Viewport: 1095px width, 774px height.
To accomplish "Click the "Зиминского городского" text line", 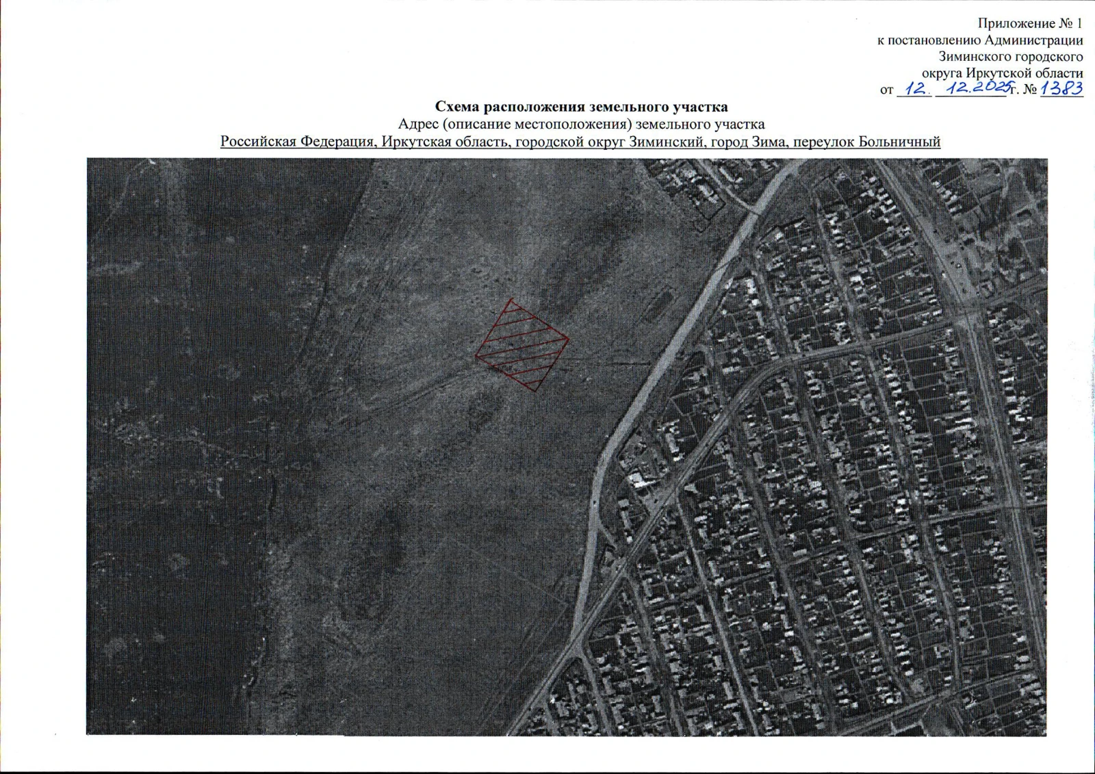I will coord(1010,57).
